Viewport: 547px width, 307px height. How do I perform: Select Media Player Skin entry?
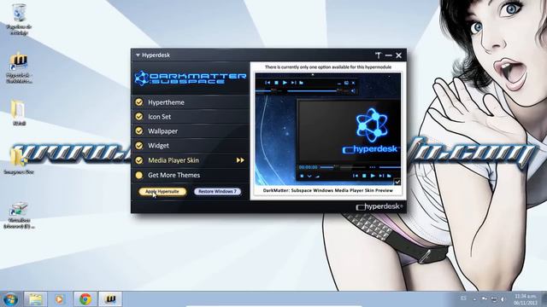[x=191, y=160]
